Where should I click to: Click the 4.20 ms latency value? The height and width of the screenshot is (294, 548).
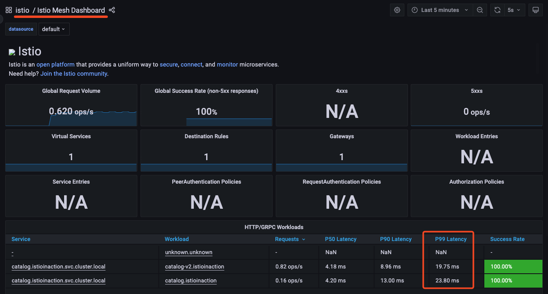pyautogui.click(x=335, y=280)
